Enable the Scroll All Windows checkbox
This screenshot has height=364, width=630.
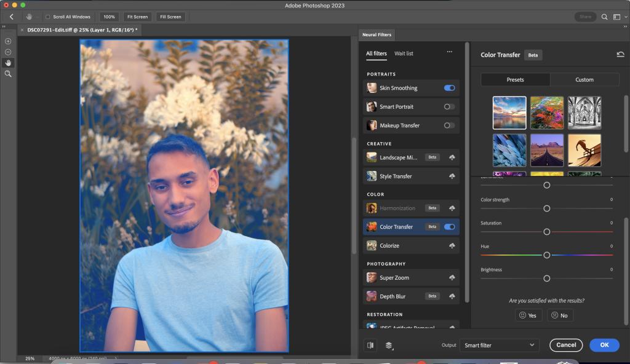tap(48, 17)
